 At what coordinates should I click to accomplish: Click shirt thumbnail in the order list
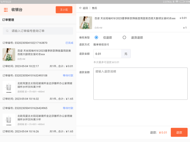pyautogui.click(x=9, y=54)
